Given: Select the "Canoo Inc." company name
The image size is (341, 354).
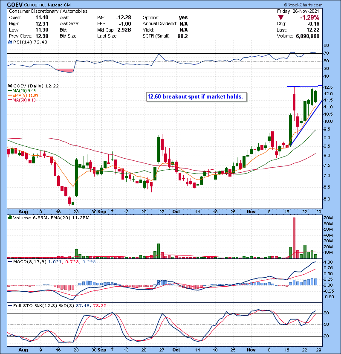Looking at the screenshot, I should pyautogui.click(x=34, y=5).
